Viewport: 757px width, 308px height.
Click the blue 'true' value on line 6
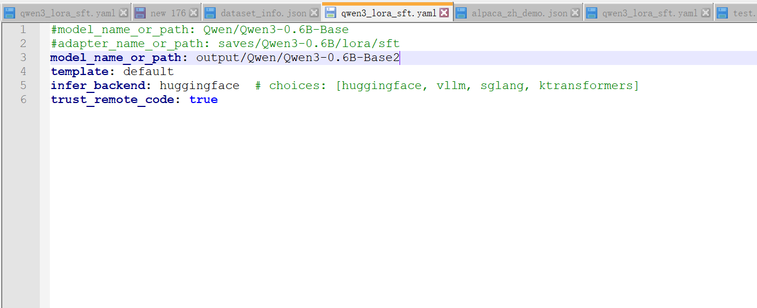pos(203,100)
